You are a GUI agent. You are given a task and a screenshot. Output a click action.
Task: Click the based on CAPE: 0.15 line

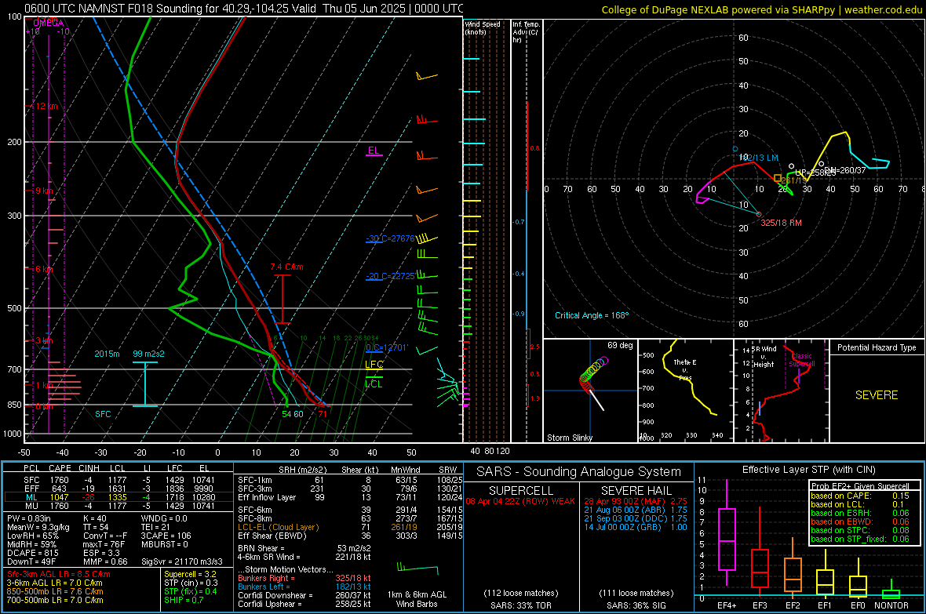pos(860,496)
